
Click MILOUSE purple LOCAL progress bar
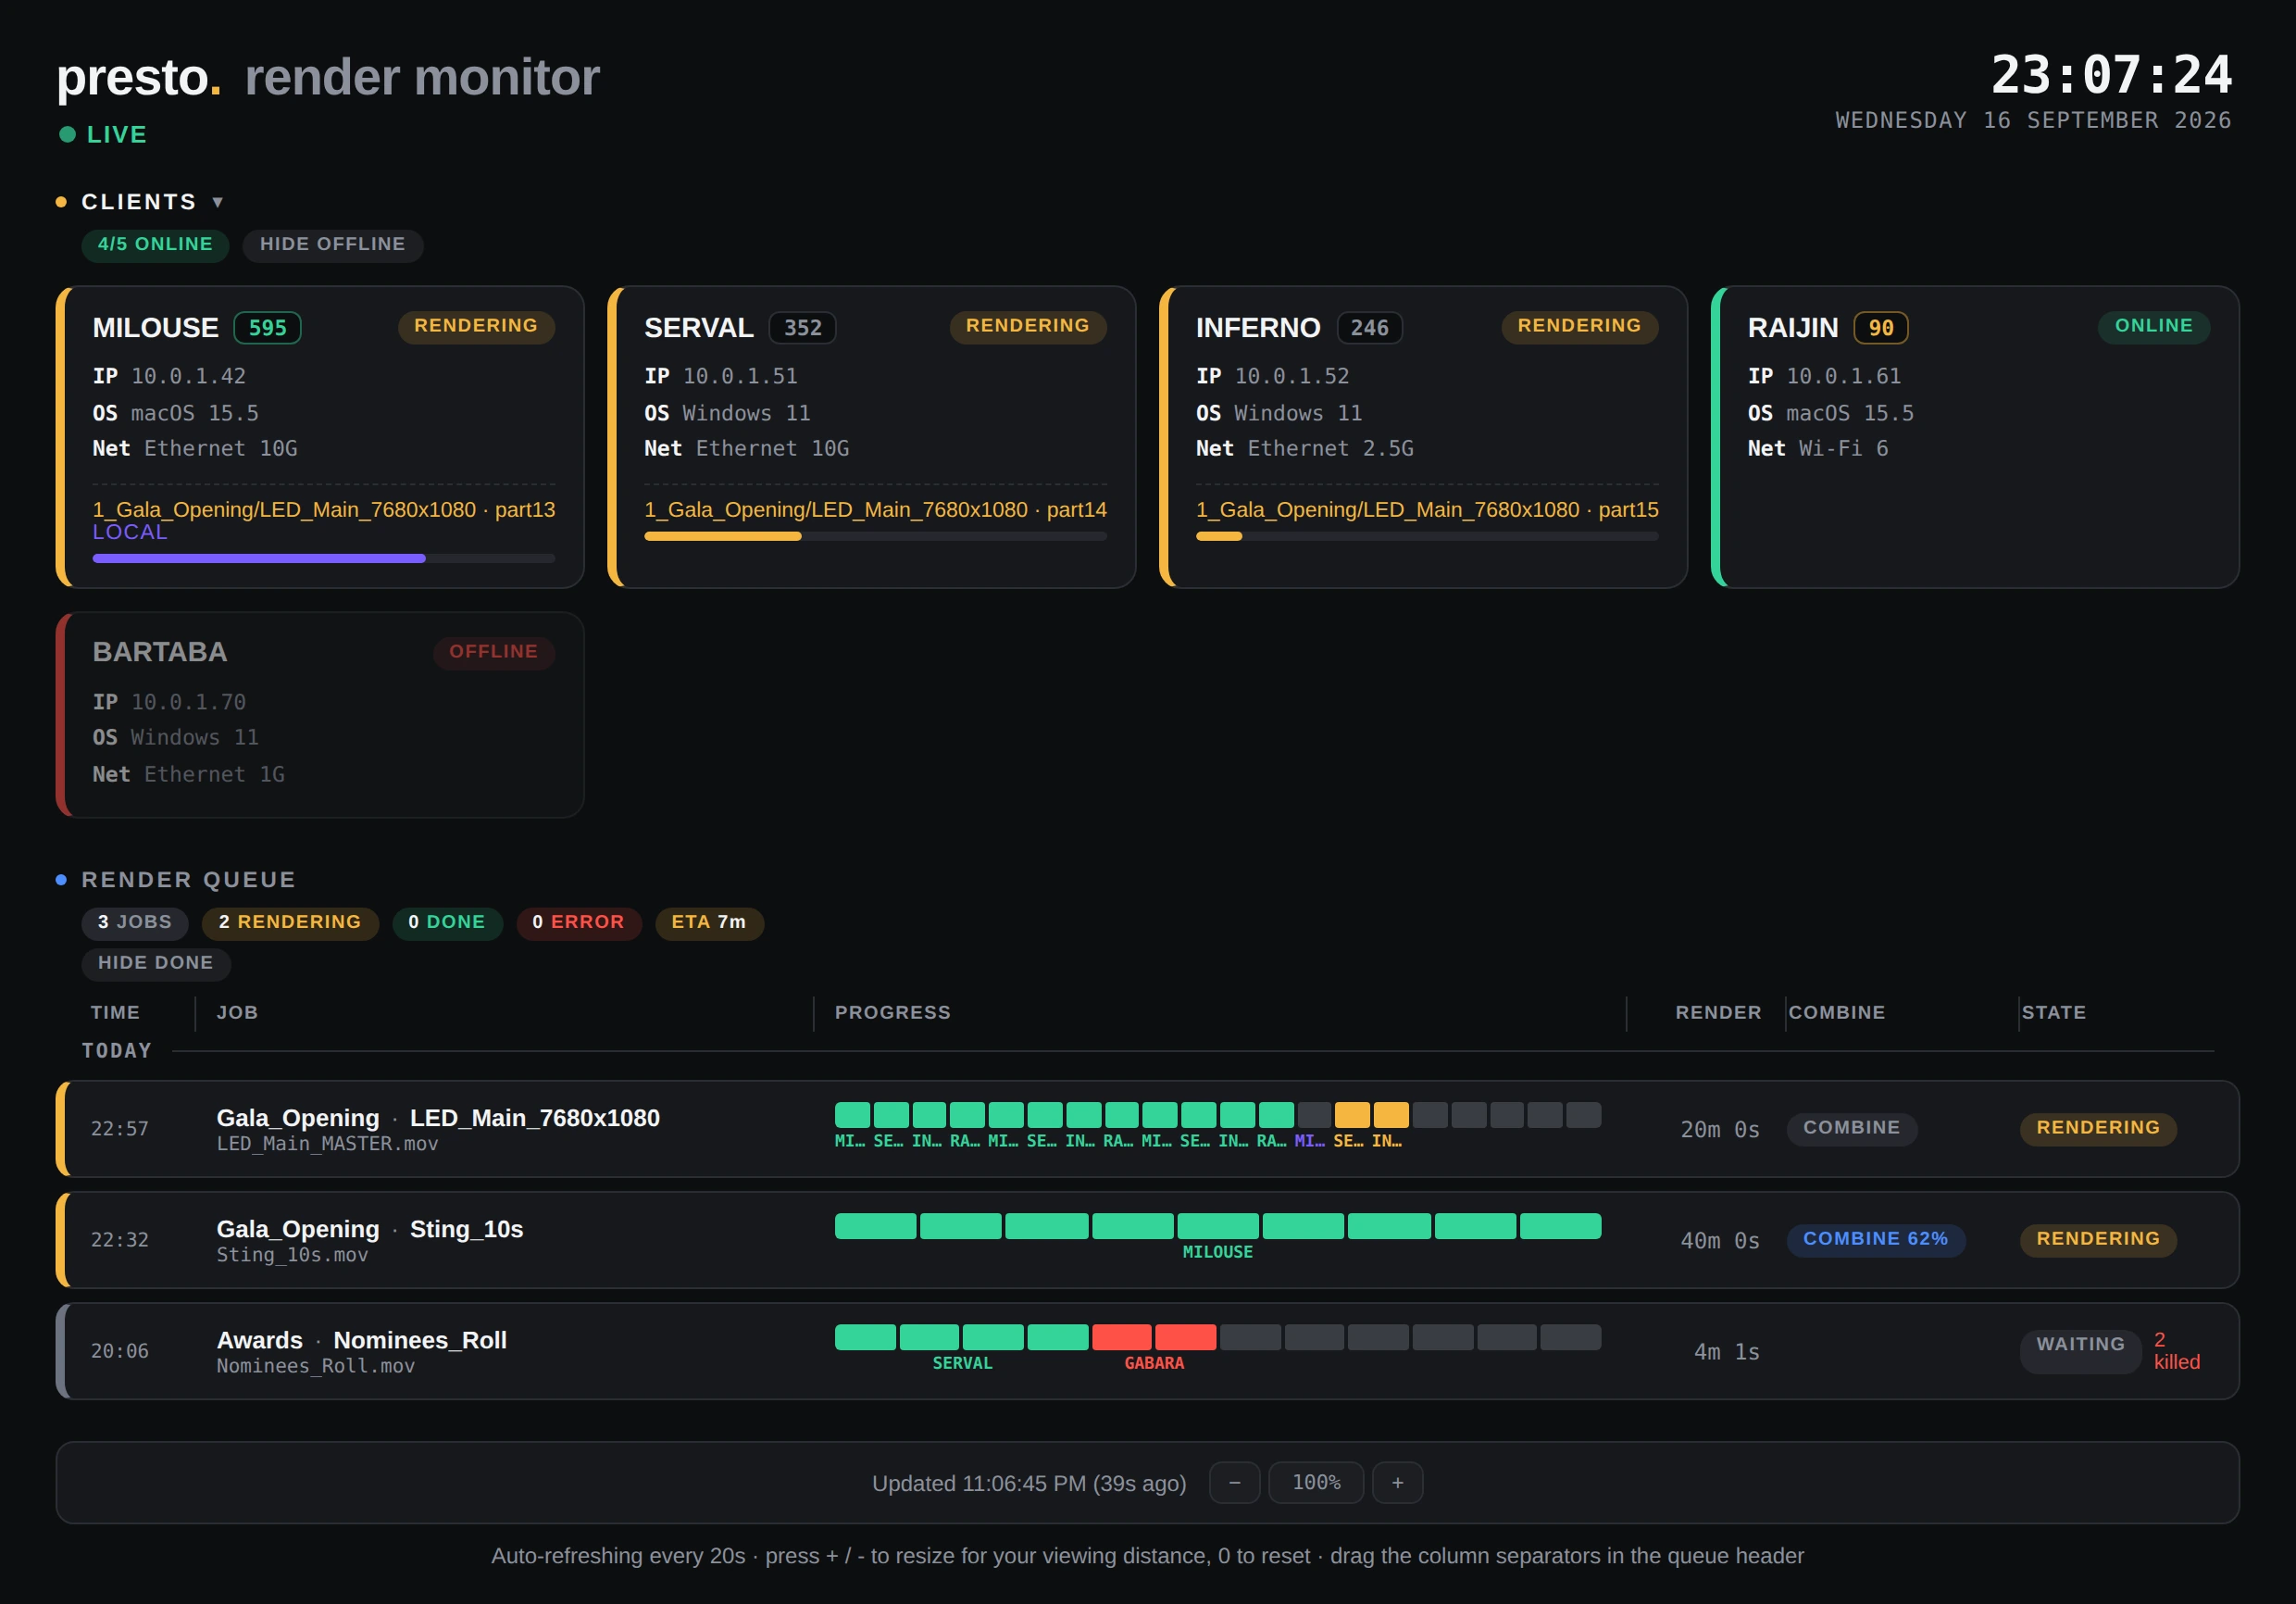point(323,558)
